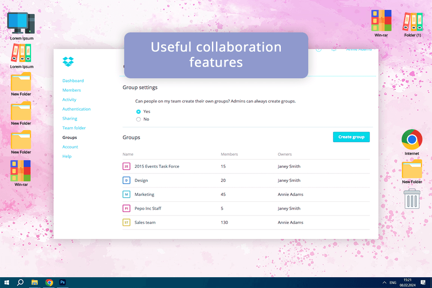Click the Sales team member count 130
The width and height of the screenshot is (432, 288).
[224, 222]
